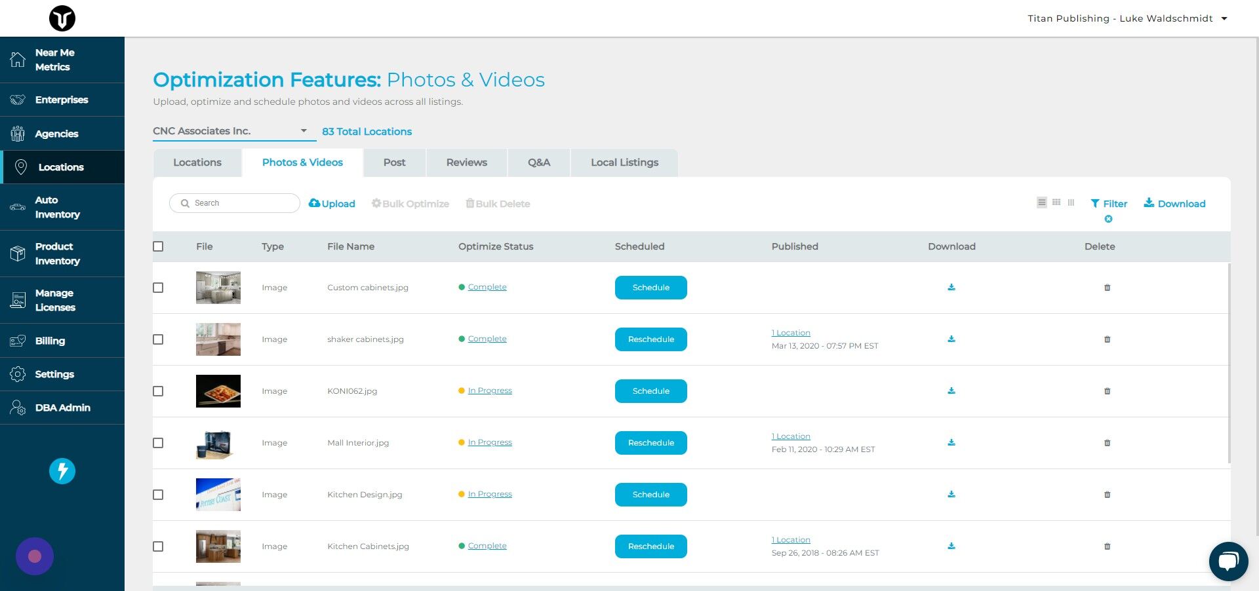Switch to grid view layout
This screenshot has width=1259, height=591.
click(x=1056, y=202)
